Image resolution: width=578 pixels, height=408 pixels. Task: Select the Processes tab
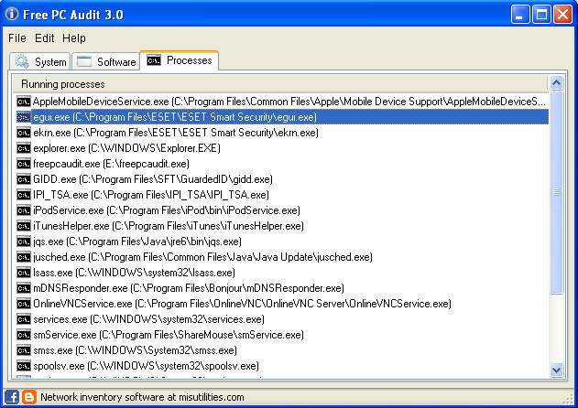180,60
